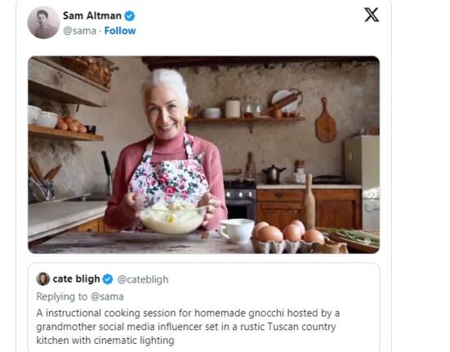The height and width of the screenshot is (352, 450).
Task: Click cate bligh's blue verified badge
Action: tap(108, 279)
